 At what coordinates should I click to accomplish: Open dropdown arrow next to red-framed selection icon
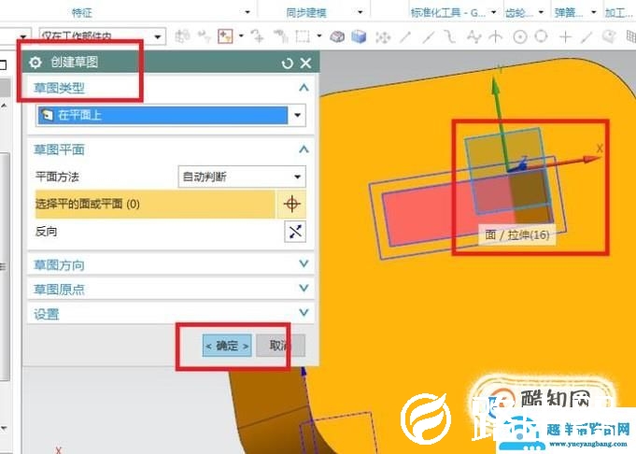[241, 36]
